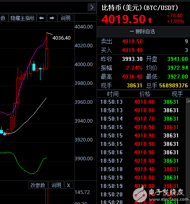The image size is (190, 204).
Task: Click 隐藏主指标 button
Action: click(x=22, y=18)
